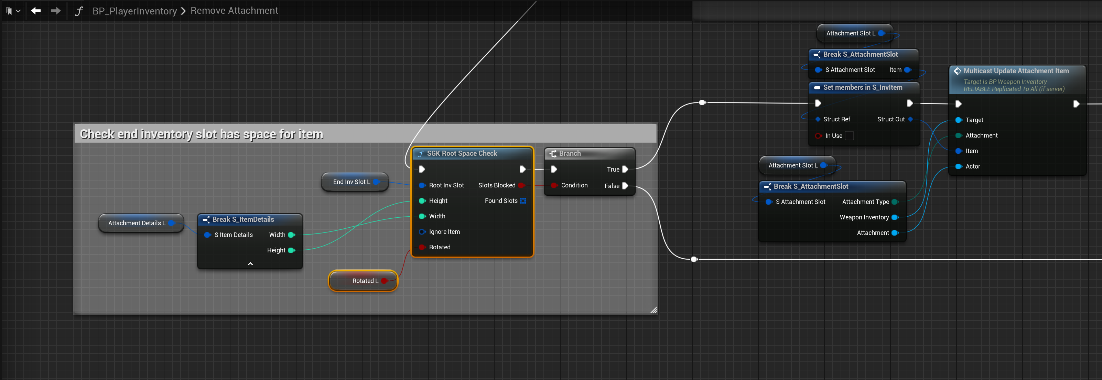Viewport: 1102px width, 380px height.
Task: Click the Branch node's branching icon
Action: tap(553, 153)
